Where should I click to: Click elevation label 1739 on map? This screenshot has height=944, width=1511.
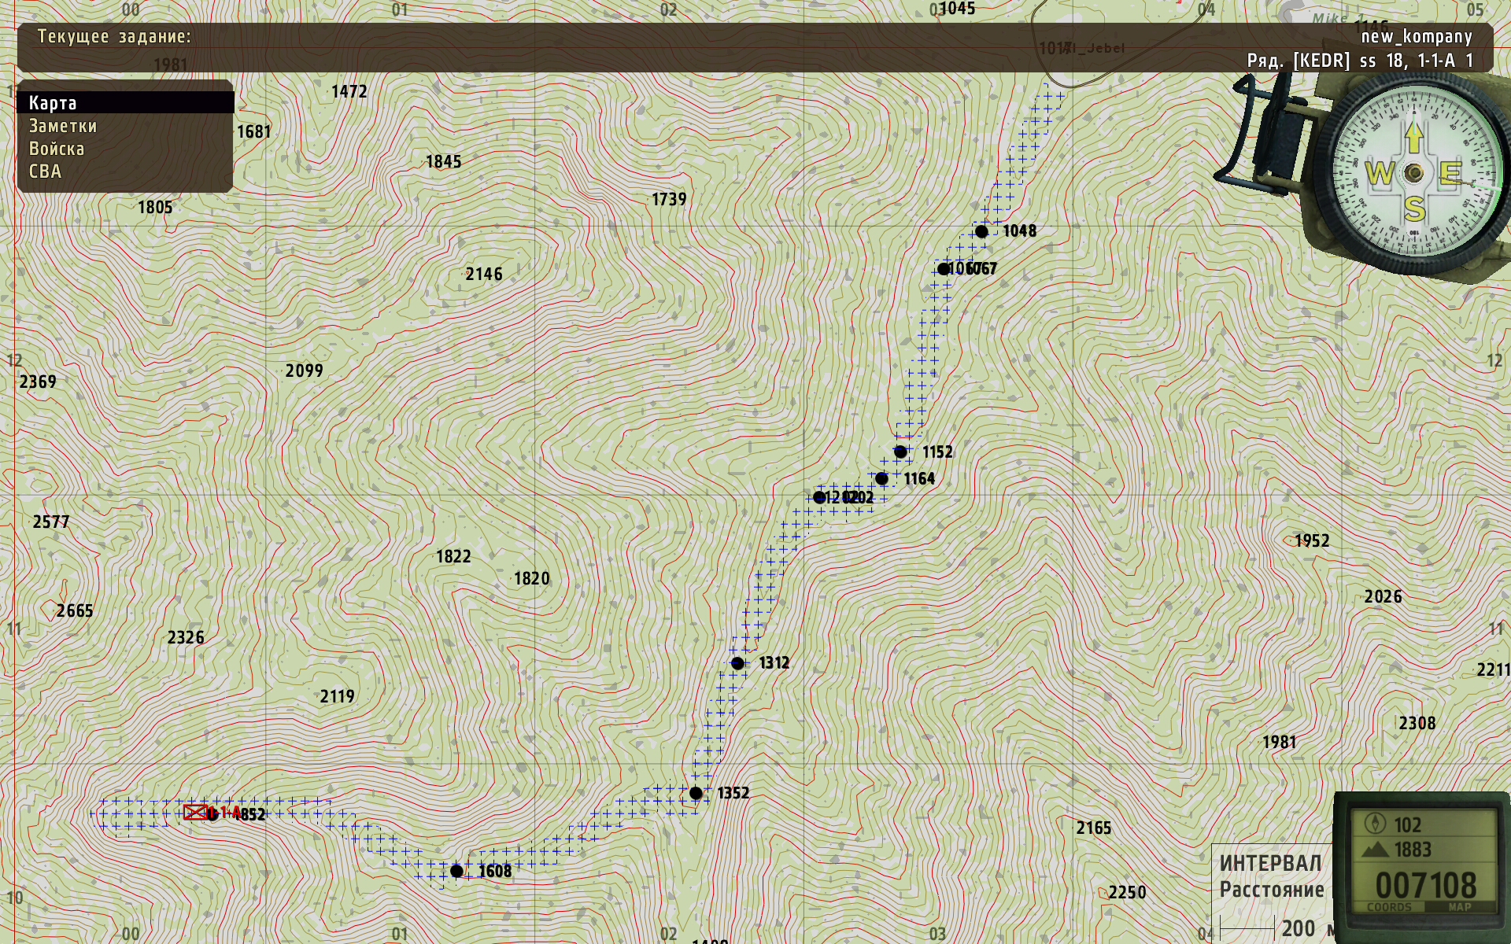669,200
